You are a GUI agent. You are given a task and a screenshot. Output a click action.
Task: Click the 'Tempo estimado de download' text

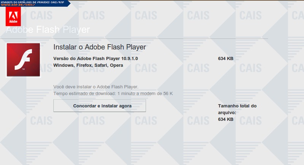(84, 93)
